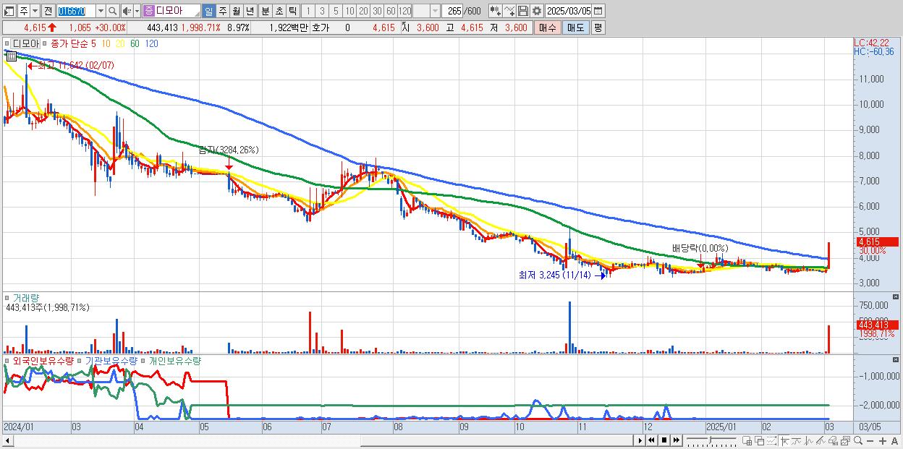Viewport: 903px width, 449px height.
Task: Click the 매도 sell button
Action: 576,27
